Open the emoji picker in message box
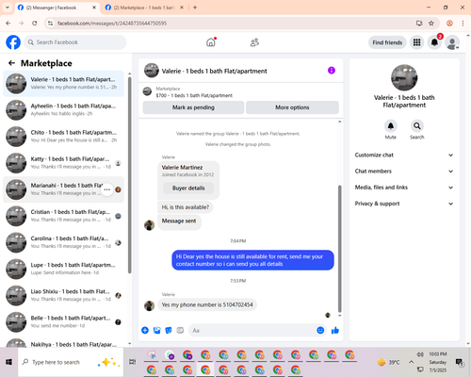The width and height of the screenshot is (471, 377). 320,330
